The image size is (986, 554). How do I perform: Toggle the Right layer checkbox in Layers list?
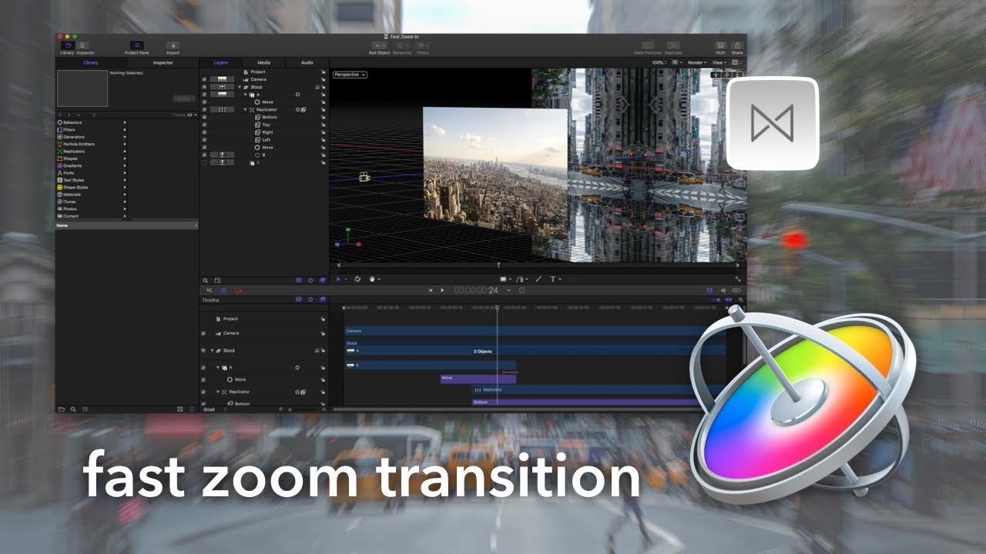point(204,132)
